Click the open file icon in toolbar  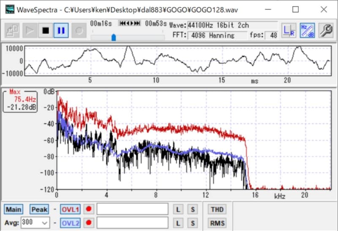(12, 30)
